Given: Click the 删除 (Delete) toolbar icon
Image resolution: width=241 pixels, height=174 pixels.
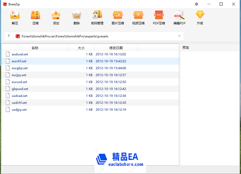Looking at the screenshot, I should pyautogui.click(x=76, y=17).
